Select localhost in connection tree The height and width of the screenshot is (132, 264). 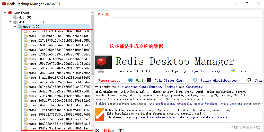click(x=21, y=13)
